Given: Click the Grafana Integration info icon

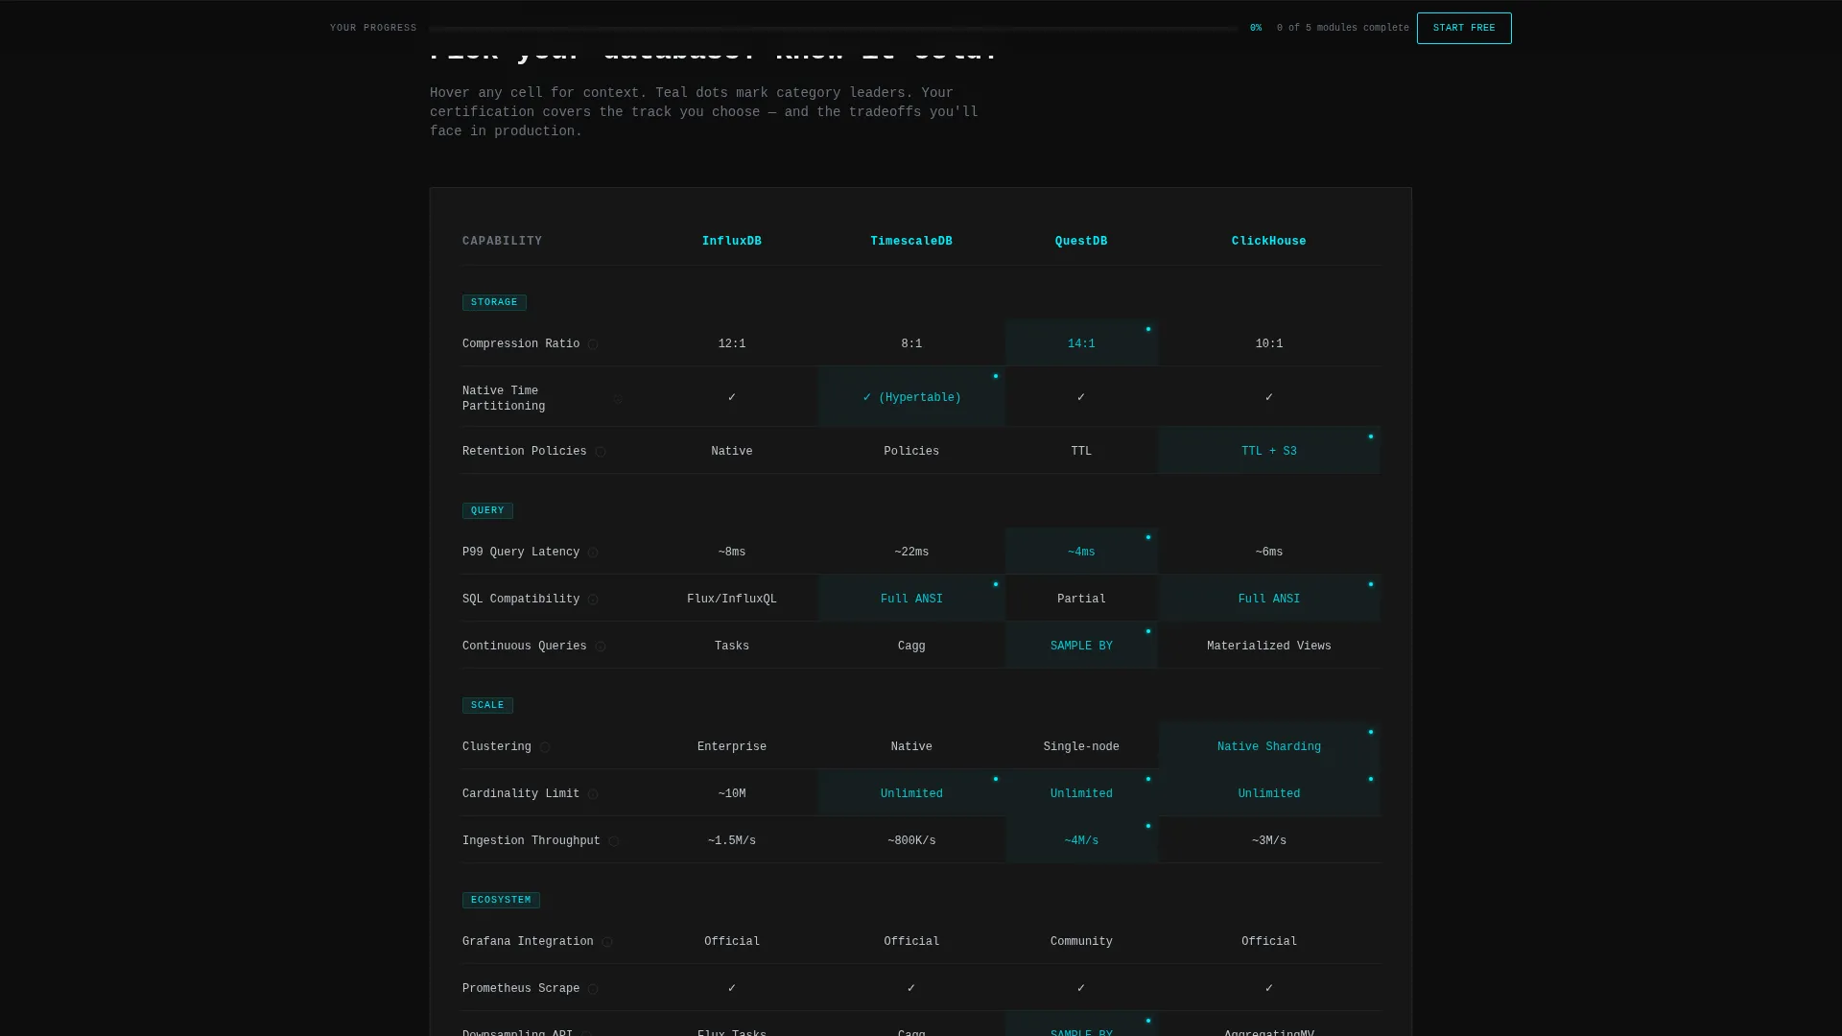Looking at the screenshot, I should 607,942.
